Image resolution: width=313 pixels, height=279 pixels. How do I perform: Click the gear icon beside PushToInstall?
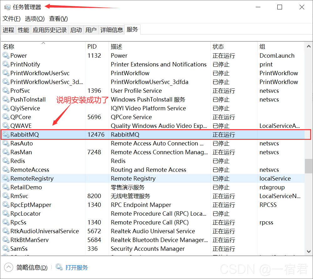point(6,99)
